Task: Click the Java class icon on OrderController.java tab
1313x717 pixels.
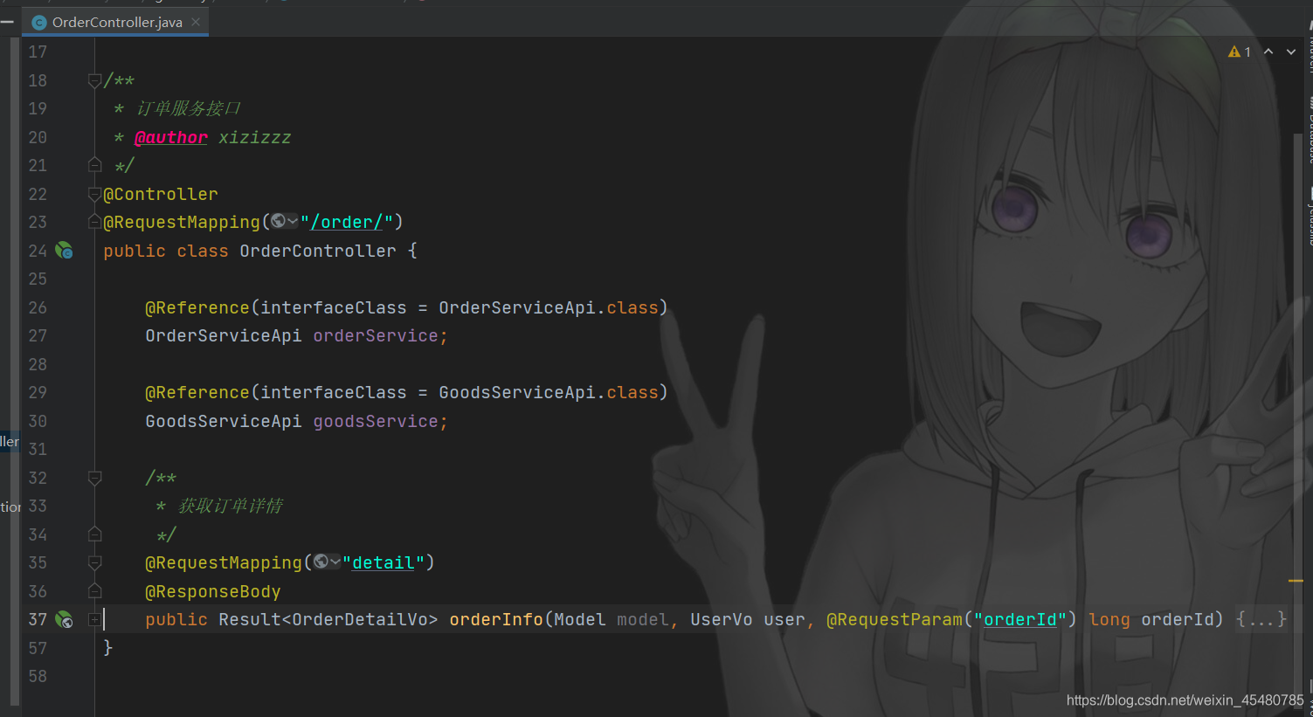Action: 39,22
